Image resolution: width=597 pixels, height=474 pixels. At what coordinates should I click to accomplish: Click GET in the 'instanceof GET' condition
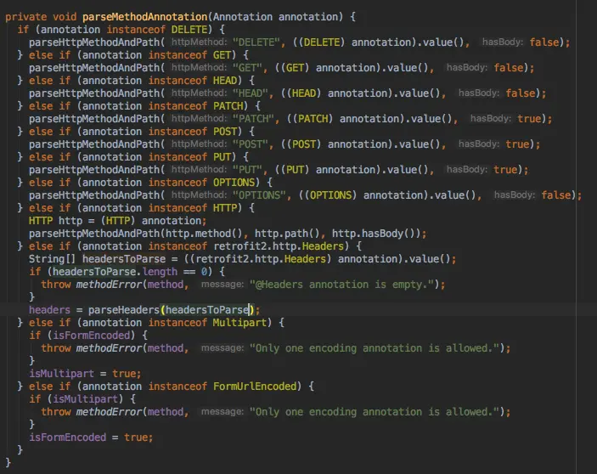(222, 55)
